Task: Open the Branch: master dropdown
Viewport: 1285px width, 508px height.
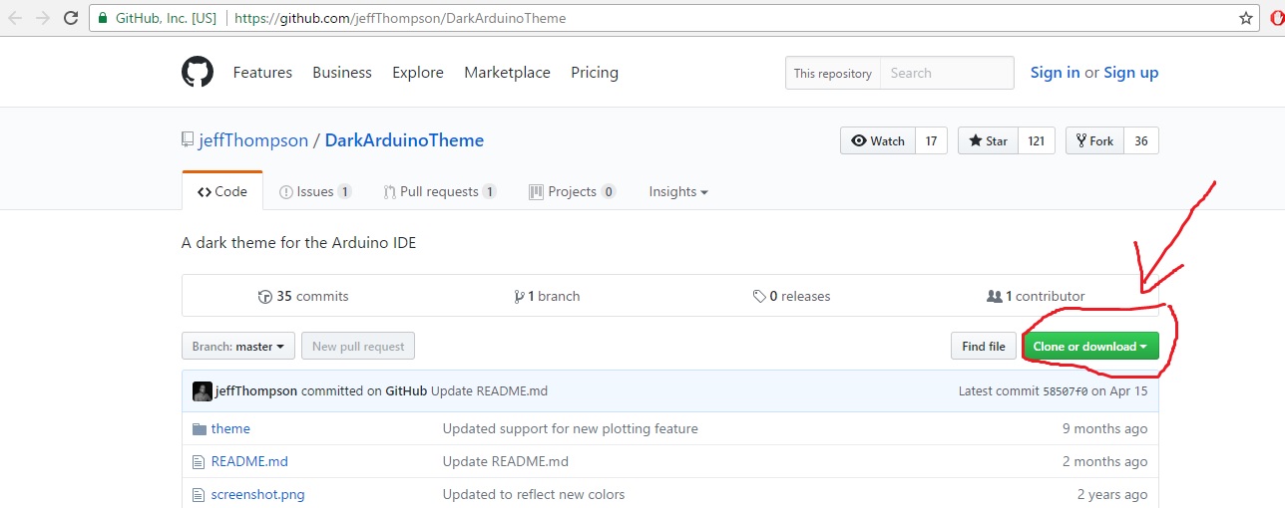Action: coord(238,347)
